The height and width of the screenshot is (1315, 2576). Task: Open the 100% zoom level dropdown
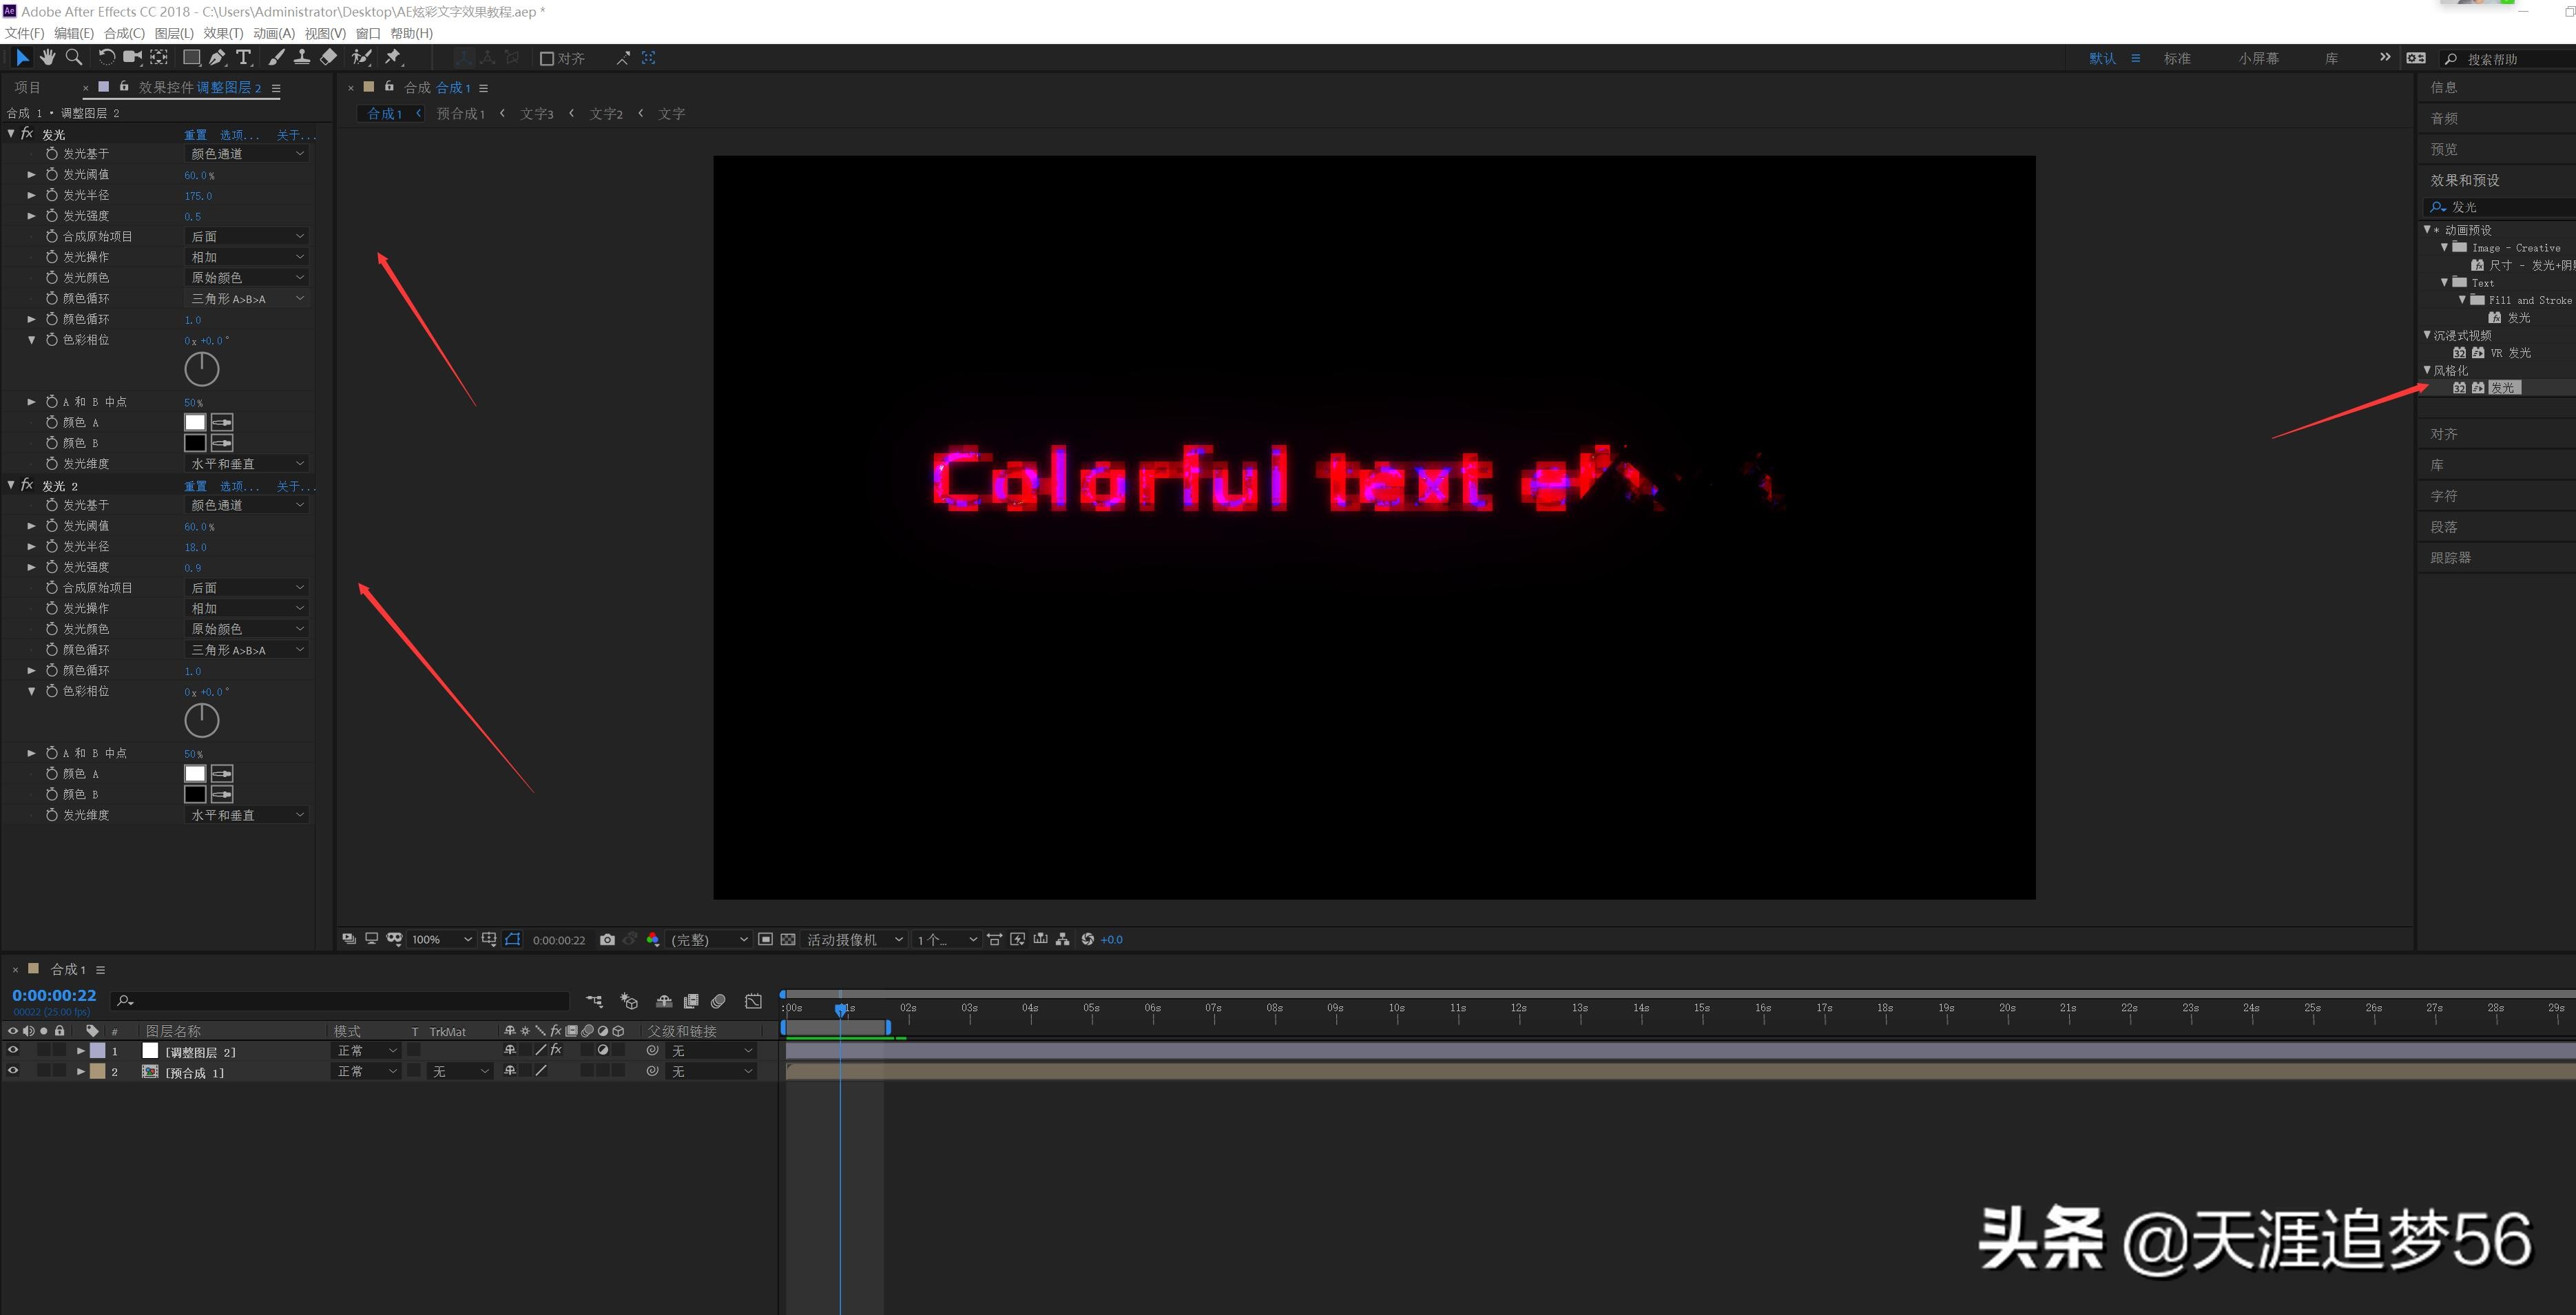coord(441,939)
